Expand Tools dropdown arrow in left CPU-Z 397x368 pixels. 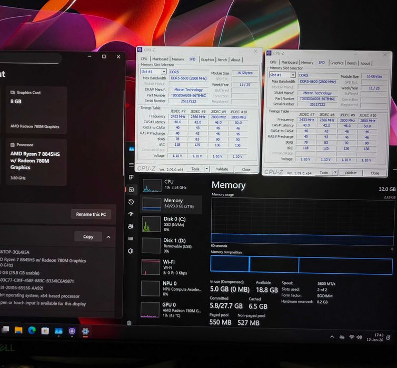click(x=207, y=169)
